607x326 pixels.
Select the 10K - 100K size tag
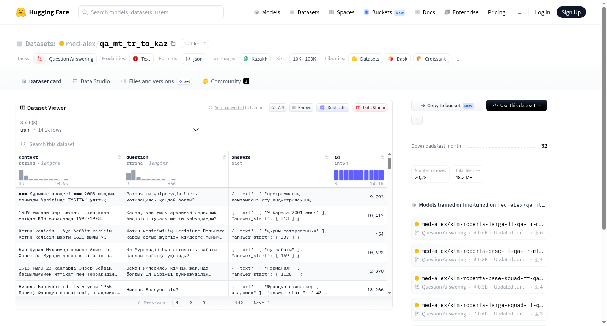pos(304,59)
